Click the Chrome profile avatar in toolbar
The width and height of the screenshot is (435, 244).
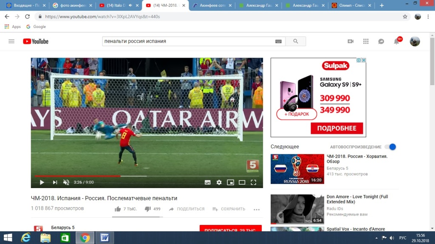coord(418,17)
